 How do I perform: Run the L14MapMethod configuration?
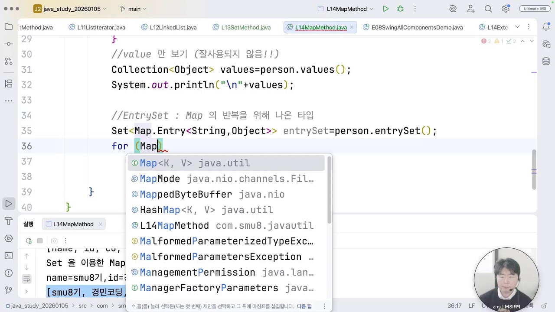tap(385, 9)
